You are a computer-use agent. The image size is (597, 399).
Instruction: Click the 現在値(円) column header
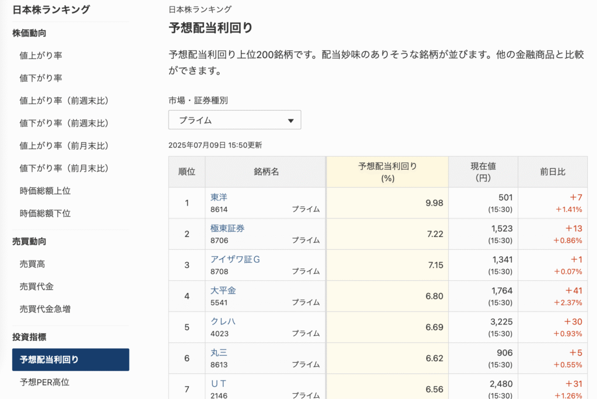[483, 172]
